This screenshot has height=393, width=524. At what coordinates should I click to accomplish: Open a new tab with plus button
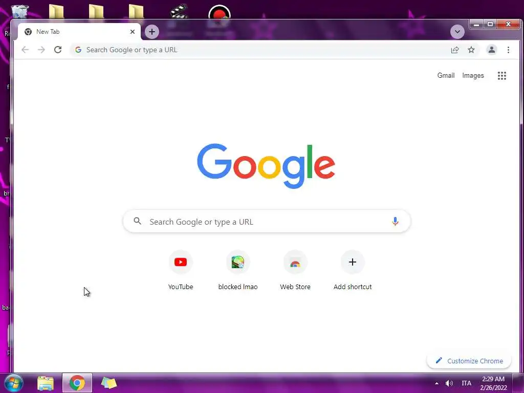(x=152, y=32)
